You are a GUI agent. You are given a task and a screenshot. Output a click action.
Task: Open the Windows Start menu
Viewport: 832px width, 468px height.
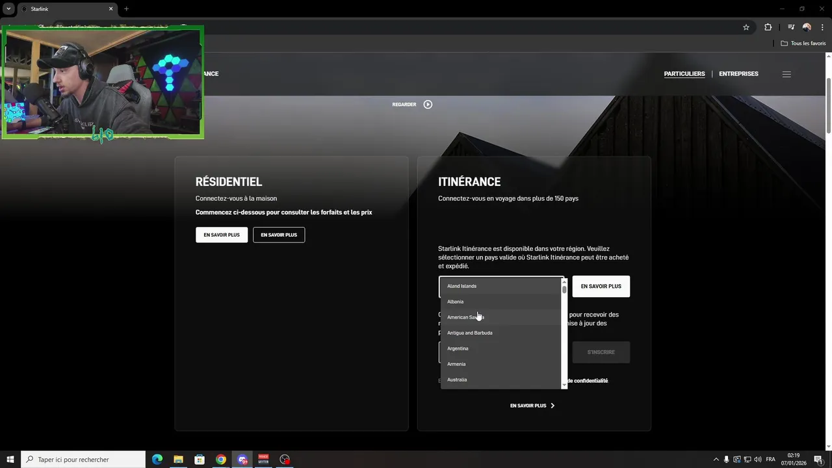pos(10,460)
